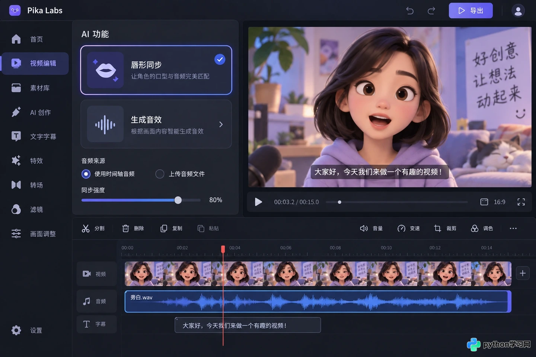The width and height of the screenshot is (536, 357).
Task: Click the lip sync lips icon
Action: coord(105,70)
